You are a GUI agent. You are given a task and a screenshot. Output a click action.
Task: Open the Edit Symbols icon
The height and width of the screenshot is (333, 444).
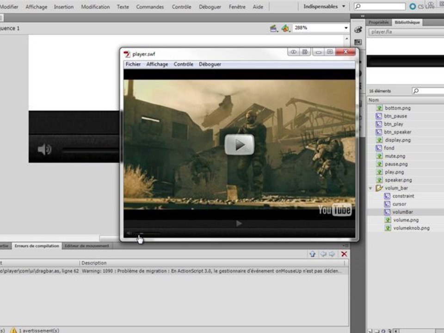(285, 28)
